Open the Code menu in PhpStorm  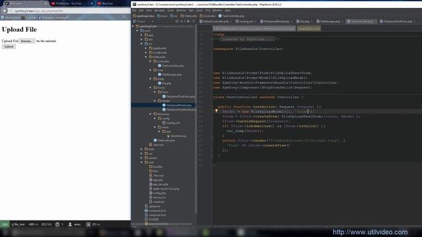click(x=171, y=11)
